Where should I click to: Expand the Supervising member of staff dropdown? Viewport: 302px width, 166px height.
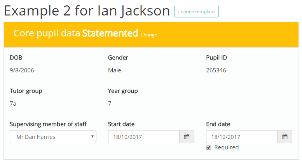[53, 137]
